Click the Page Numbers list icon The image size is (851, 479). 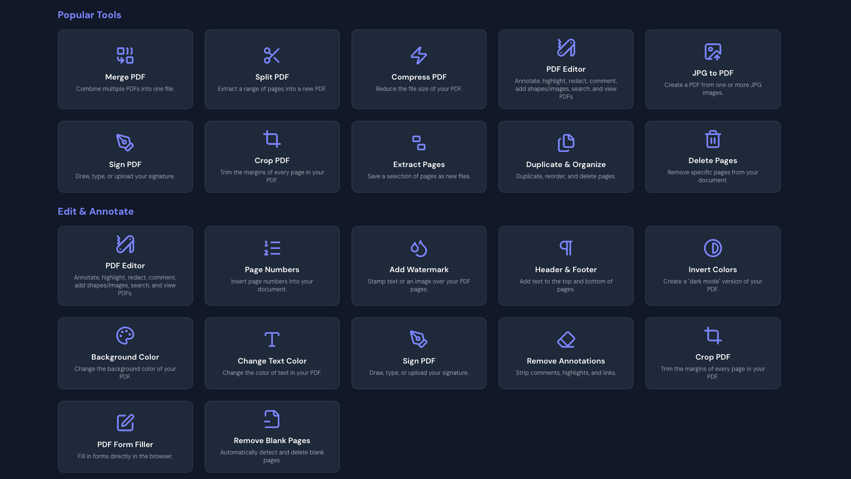click(272, 248)
